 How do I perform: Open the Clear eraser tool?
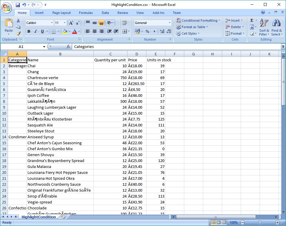(252, 33)
